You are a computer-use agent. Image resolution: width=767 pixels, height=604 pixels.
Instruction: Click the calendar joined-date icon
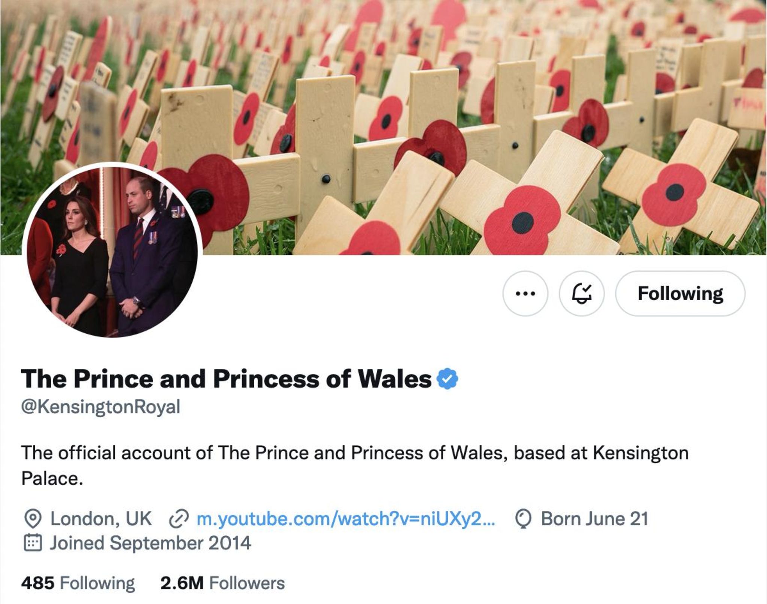[x=32, y=543]
